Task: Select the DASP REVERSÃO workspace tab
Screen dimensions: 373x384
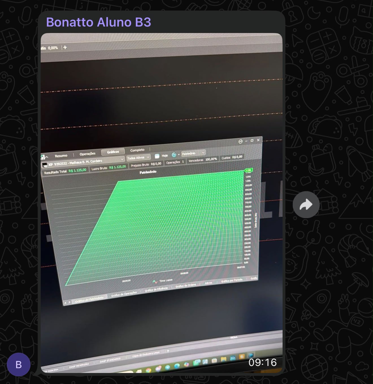Action: pyautogui.click(x=79, y=365)
